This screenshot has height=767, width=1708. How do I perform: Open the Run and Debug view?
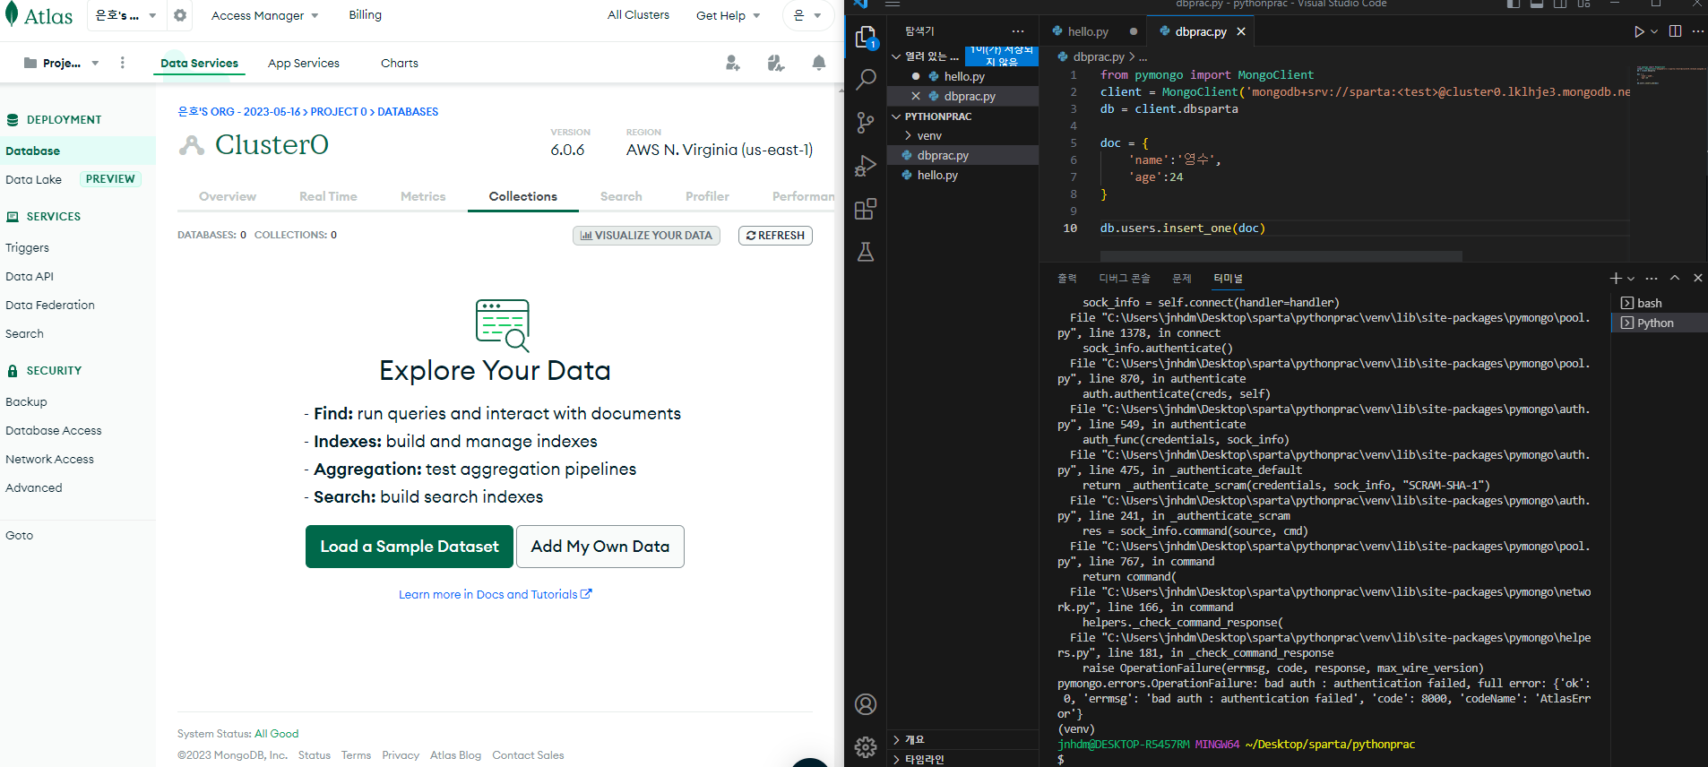pyautogui.click(x=866, y=166)
